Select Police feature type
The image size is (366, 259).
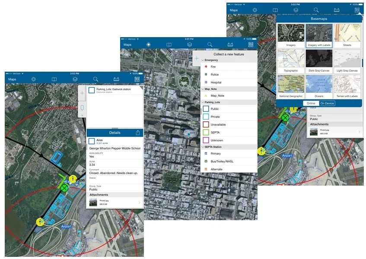pos(229,75)
